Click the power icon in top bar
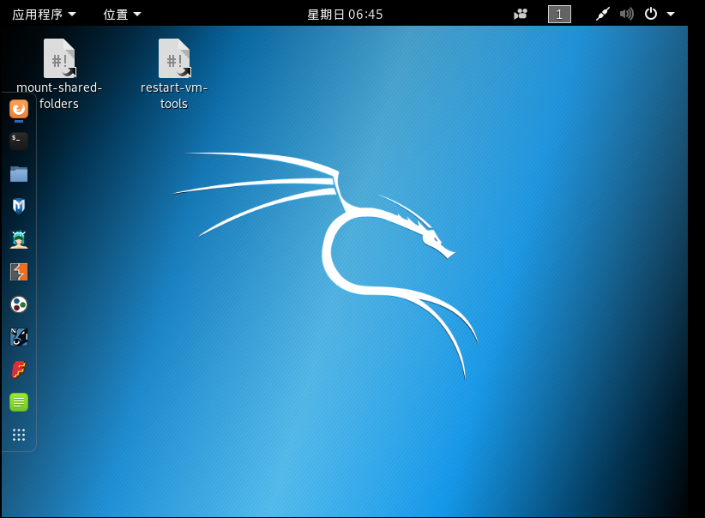The image size is (705, 518). tap(651, 14)
